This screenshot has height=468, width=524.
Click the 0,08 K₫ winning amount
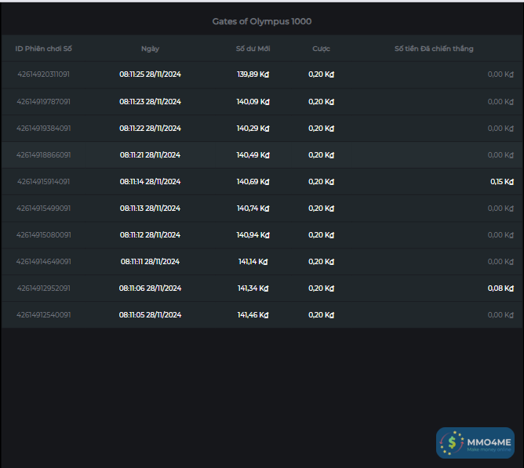pyautogui.click(x=501, y=288)
